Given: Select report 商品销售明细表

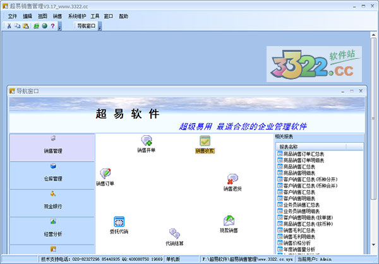Looking at the screenshot, I should (296, 173).
